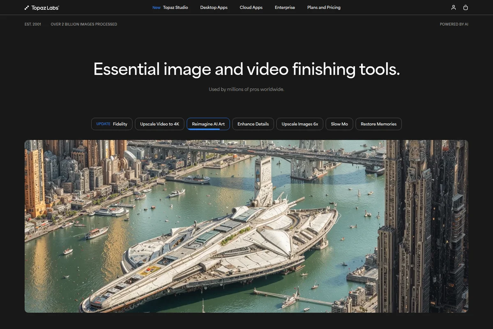
Task: Open the Cloud Apps menu
Action: click(251, 7)
